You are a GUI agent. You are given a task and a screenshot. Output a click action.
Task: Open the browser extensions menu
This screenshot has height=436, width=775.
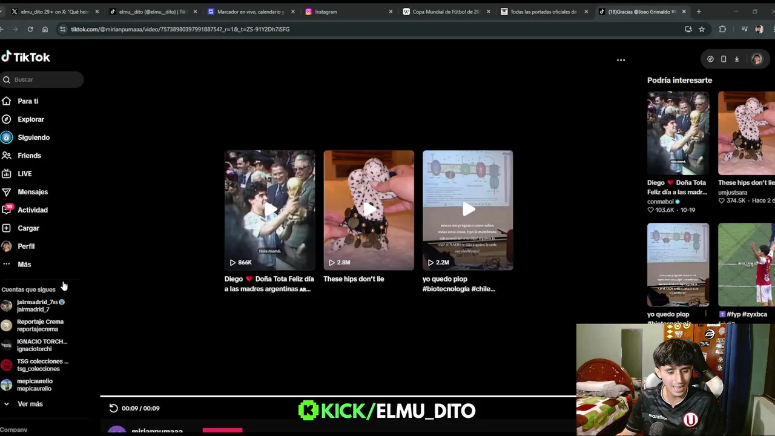point(722,29)
